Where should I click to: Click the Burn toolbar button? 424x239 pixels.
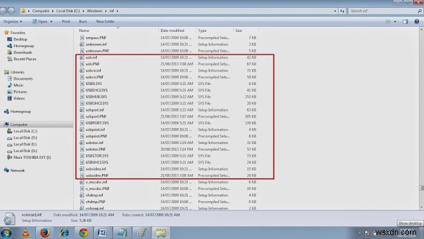click(x=83, y=21)
